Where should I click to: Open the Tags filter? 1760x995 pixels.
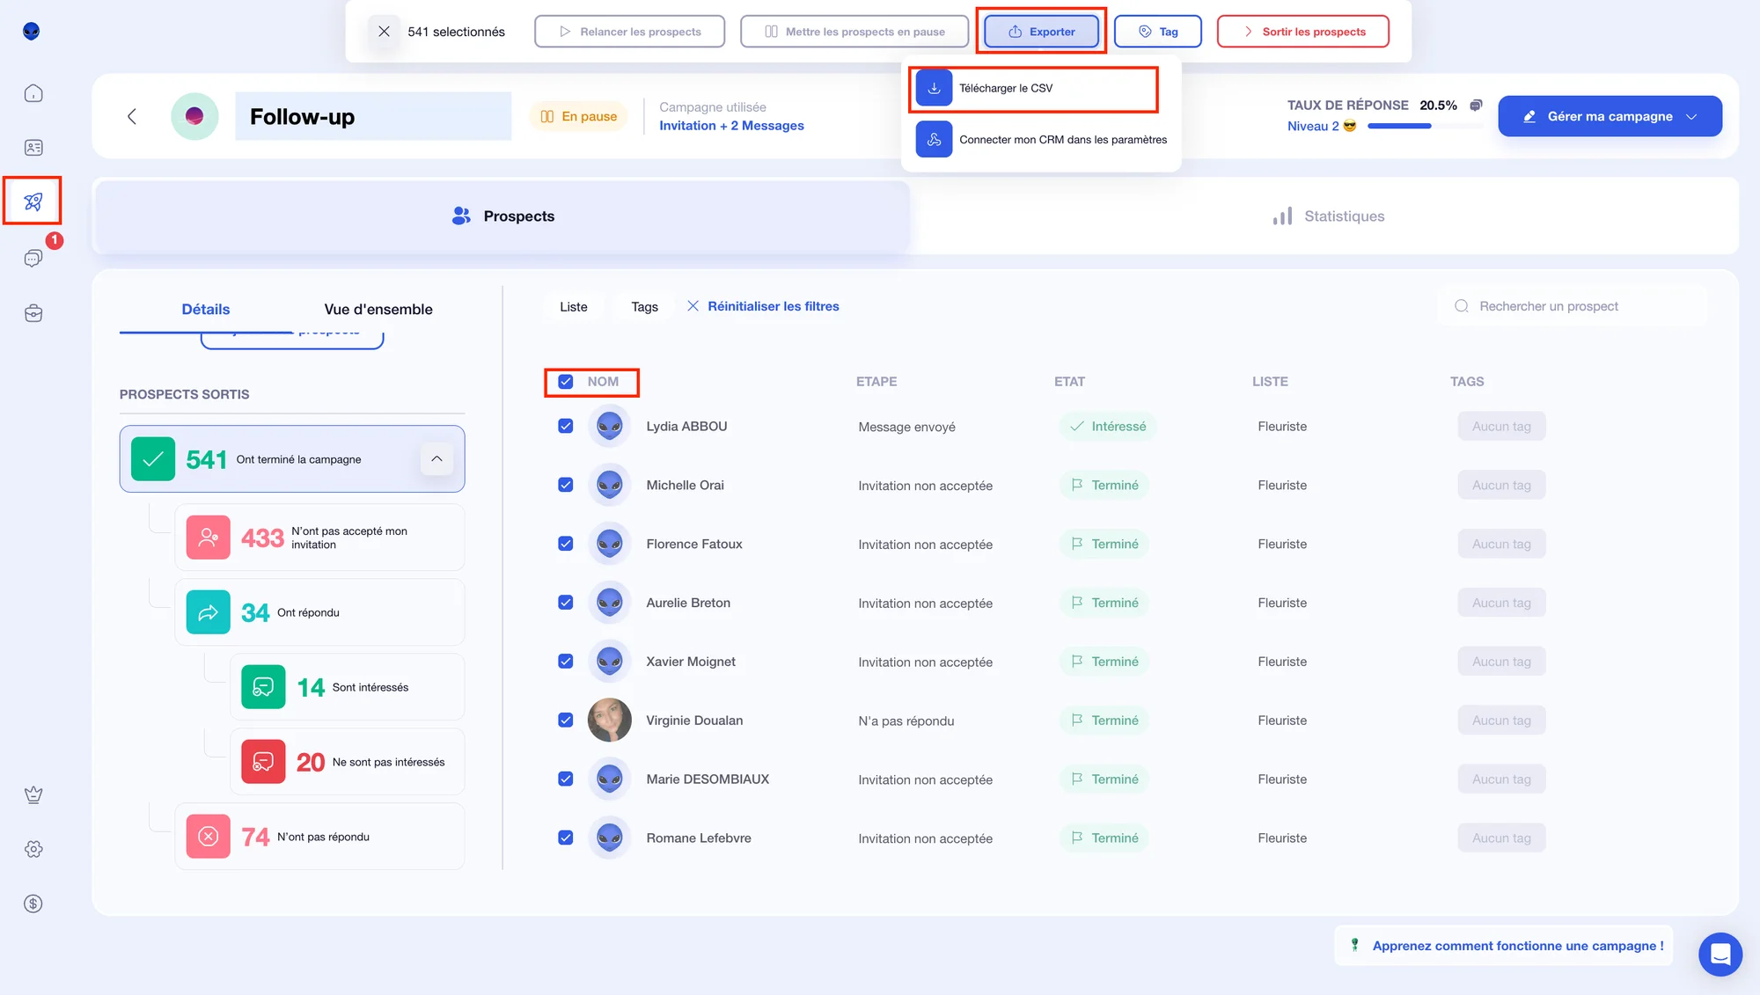pos(644,306)
